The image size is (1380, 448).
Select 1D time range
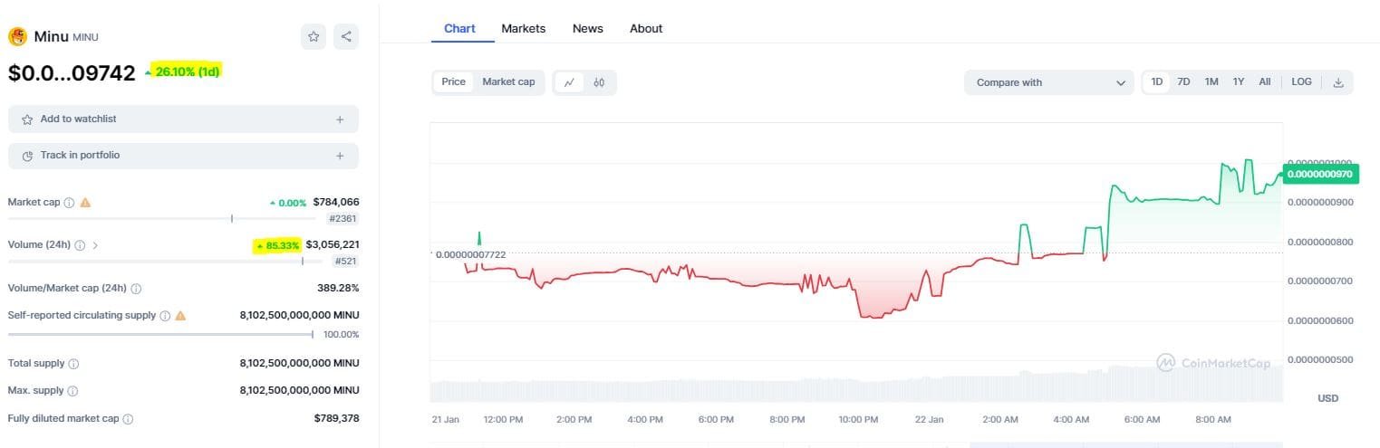click(x=1157, y=82)
